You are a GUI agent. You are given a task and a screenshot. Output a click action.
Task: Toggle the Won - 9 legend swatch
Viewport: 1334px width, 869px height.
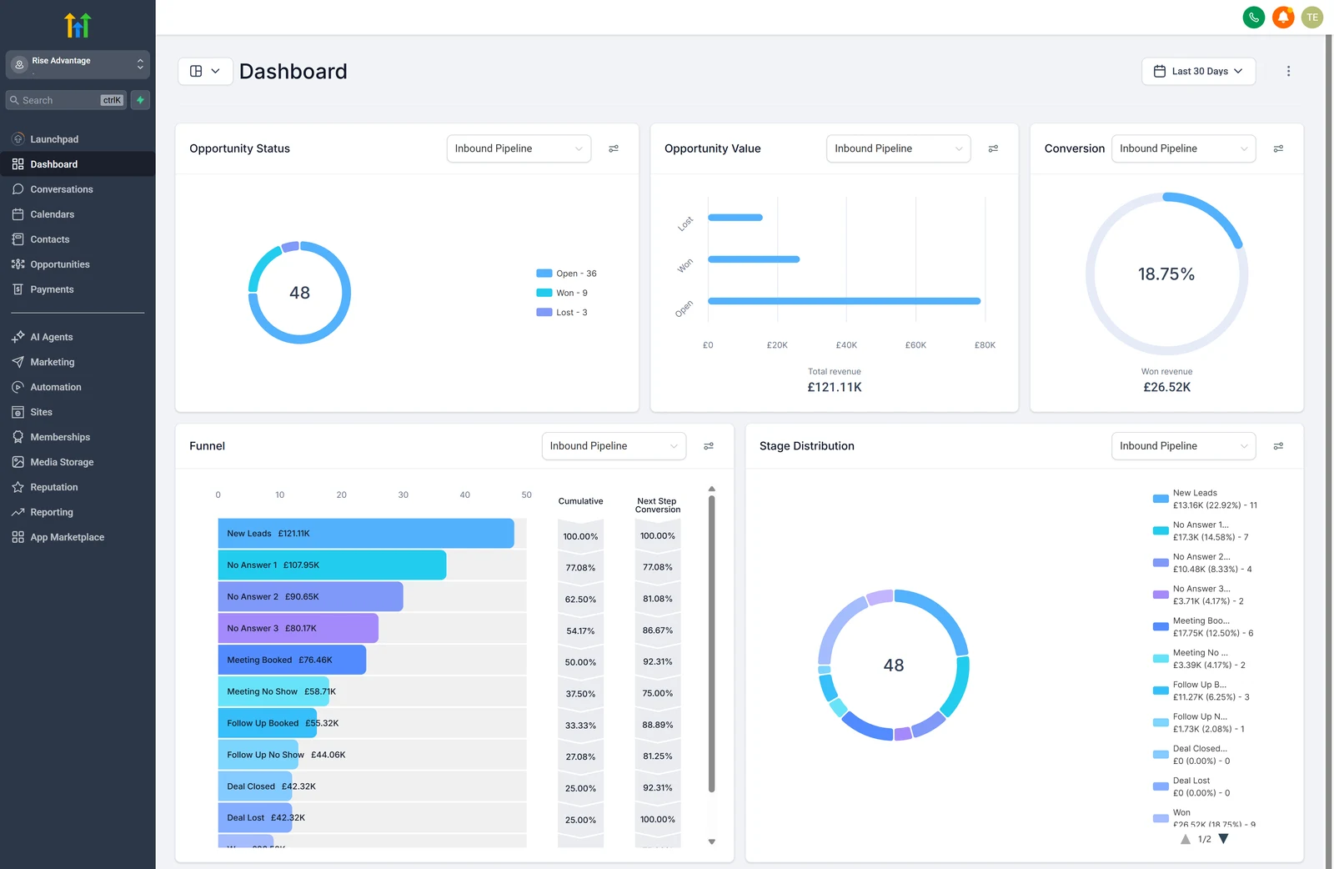pyautogui.click(x=544, y=293)
